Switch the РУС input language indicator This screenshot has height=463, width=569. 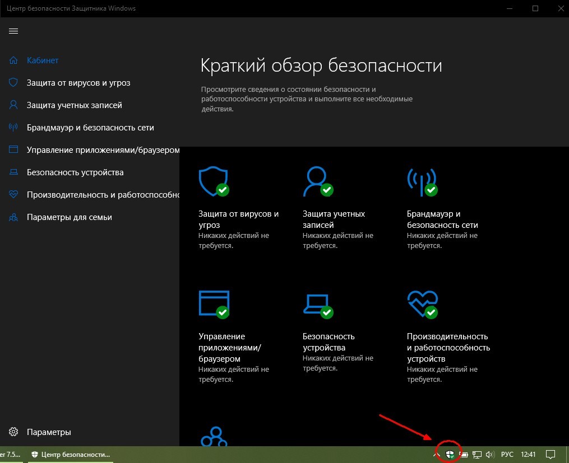click(507, 454)
